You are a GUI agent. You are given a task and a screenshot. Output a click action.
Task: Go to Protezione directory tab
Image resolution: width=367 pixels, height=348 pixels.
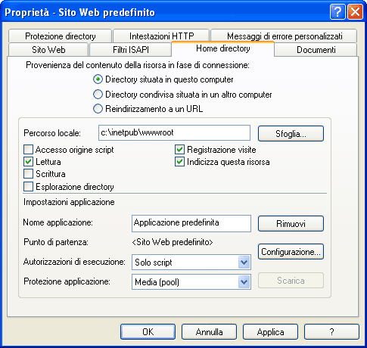click(60, 36)
